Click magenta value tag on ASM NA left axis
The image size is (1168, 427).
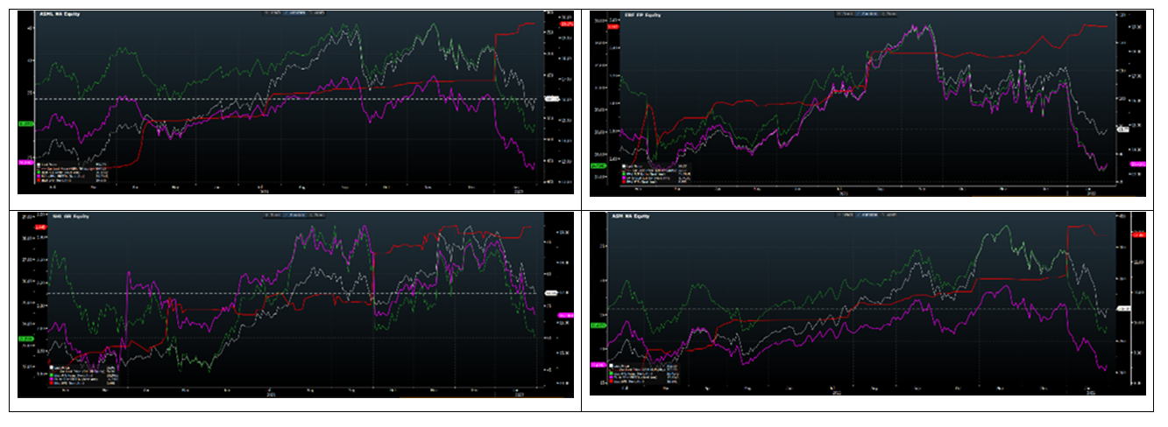pos(599,363)
